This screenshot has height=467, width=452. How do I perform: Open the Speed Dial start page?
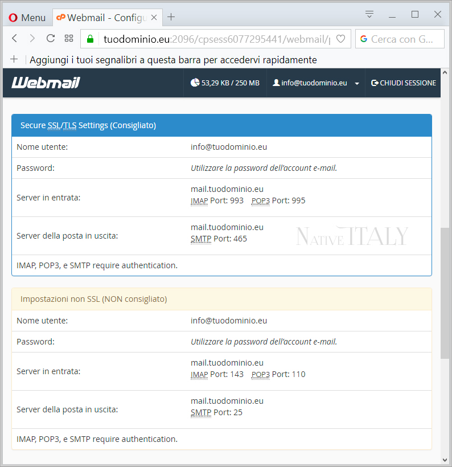(69, 39)
